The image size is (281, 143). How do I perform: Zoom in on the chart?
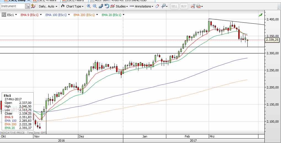pyautogui.click(x=89, y=6)
